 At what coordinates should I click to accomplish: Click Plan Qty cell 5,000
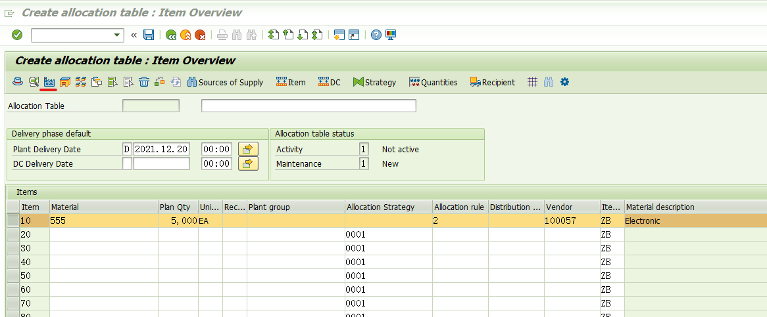point(178,221)
